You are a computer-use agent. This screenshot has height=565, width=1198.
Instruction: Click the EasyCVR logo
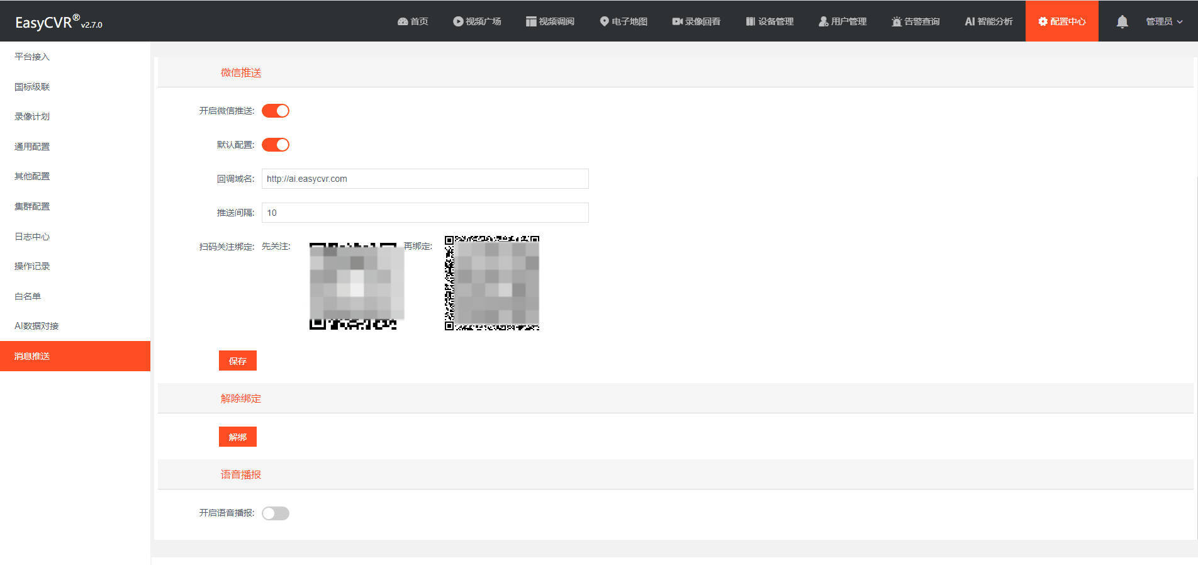coord(59,22)
